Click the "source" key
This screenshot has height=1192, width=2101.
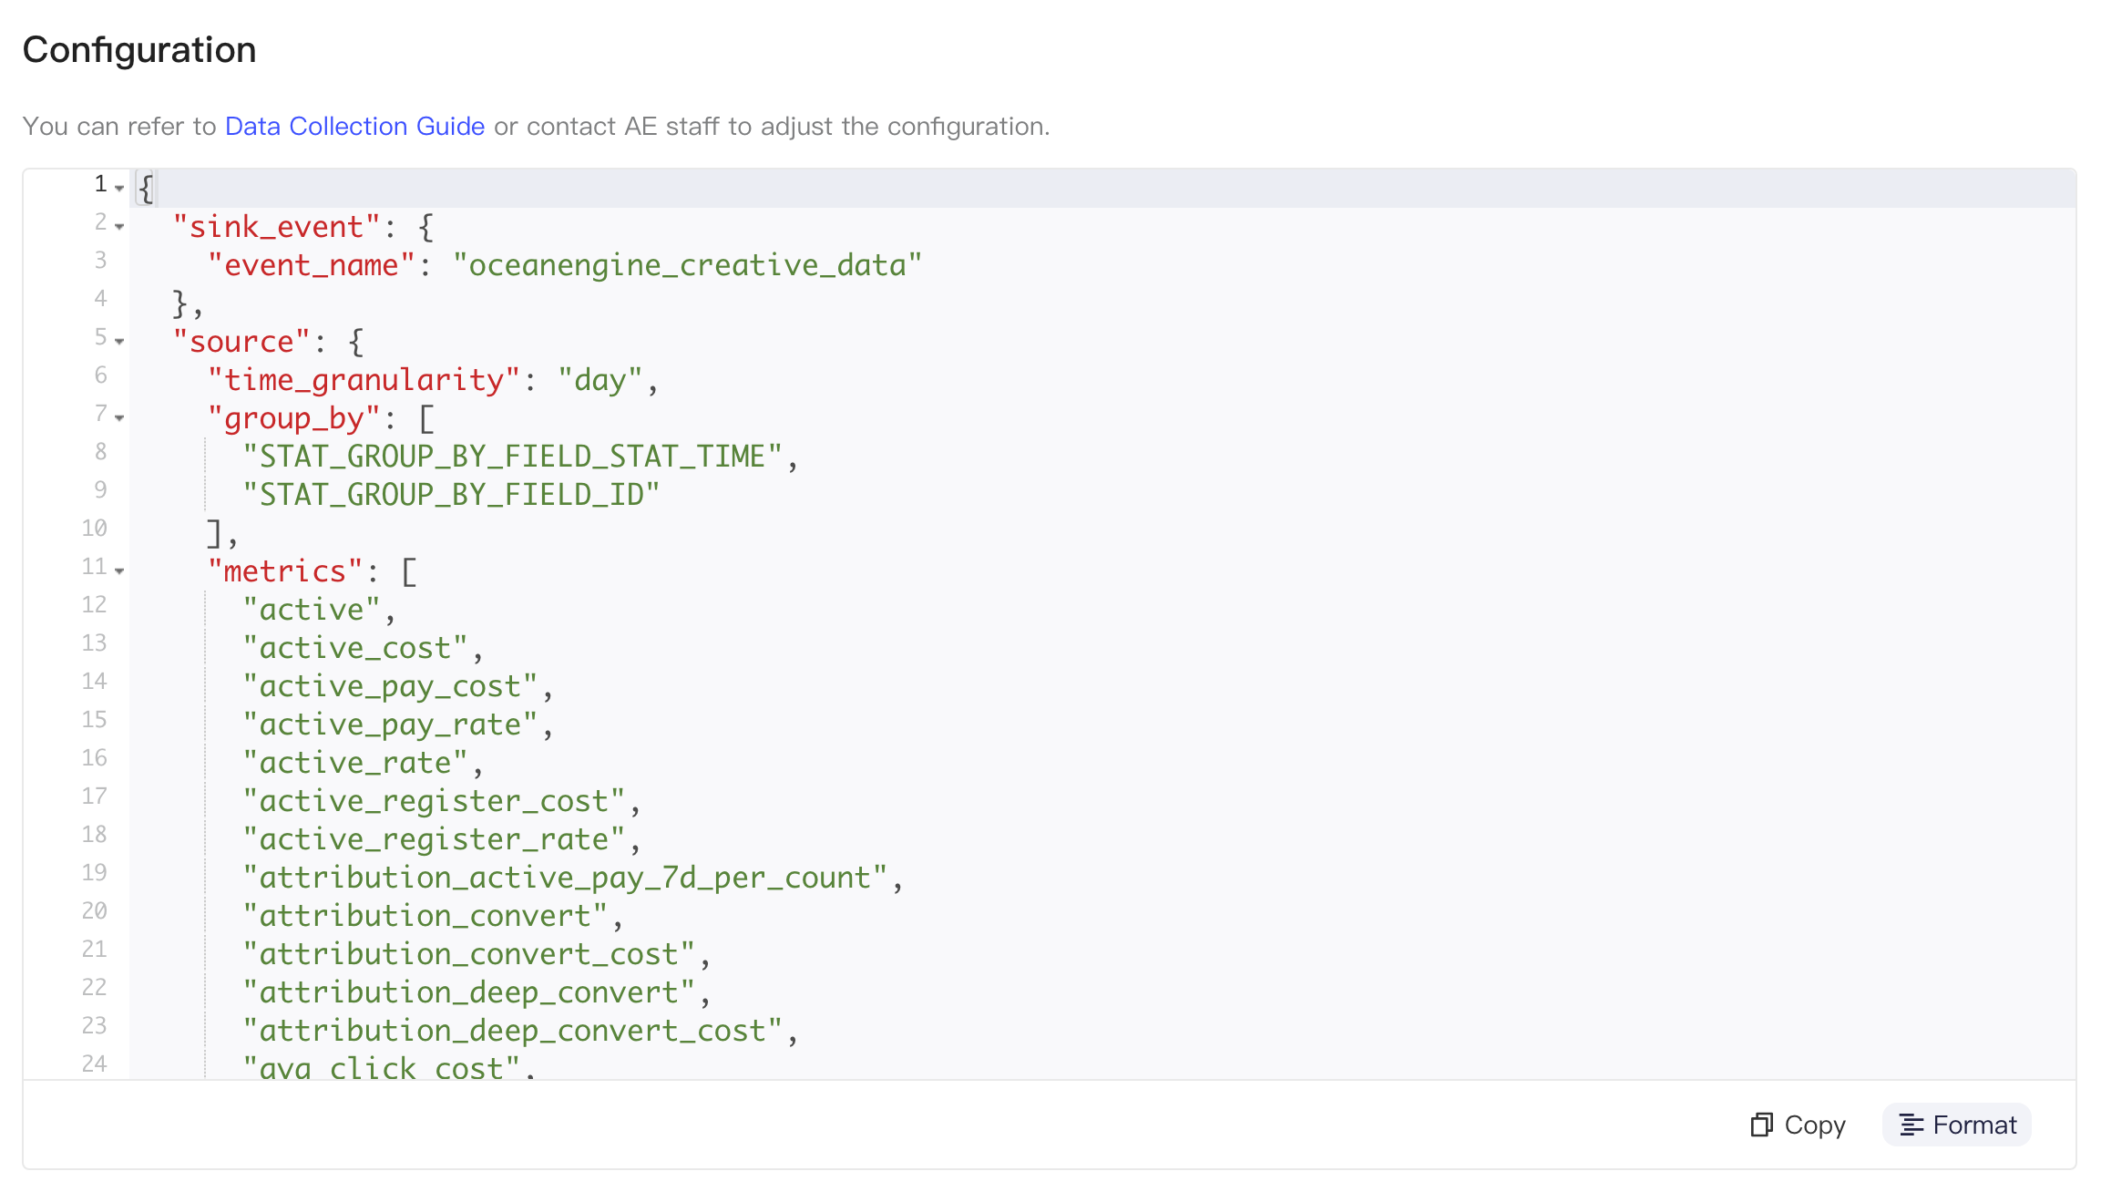click(242, 342)
